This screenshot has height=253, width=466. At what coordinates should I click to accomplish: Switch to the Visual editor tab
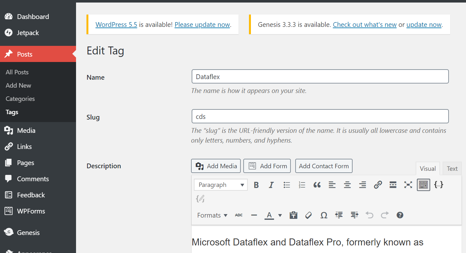coord(428,169)
